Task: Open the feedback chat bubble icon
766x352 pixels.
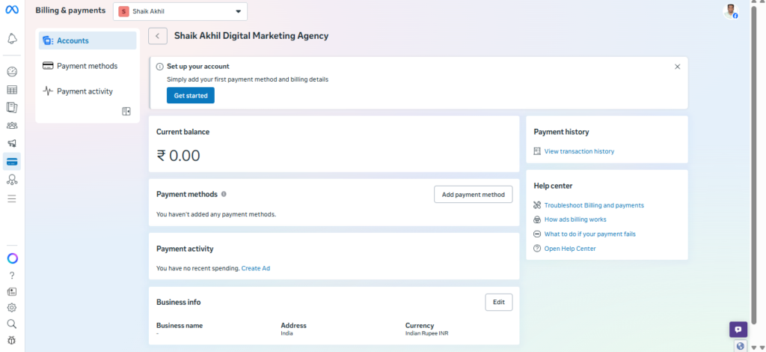Action: pyautogui.click(x=738, y=330)
